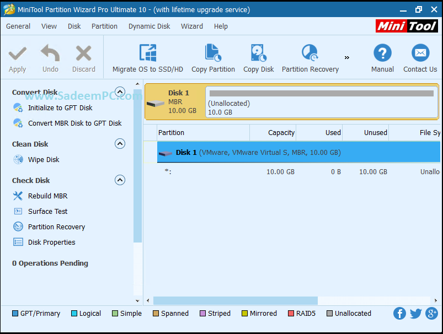Click the Discard X icon
This screenshot has width=443, height=334.
pos(84,53)
